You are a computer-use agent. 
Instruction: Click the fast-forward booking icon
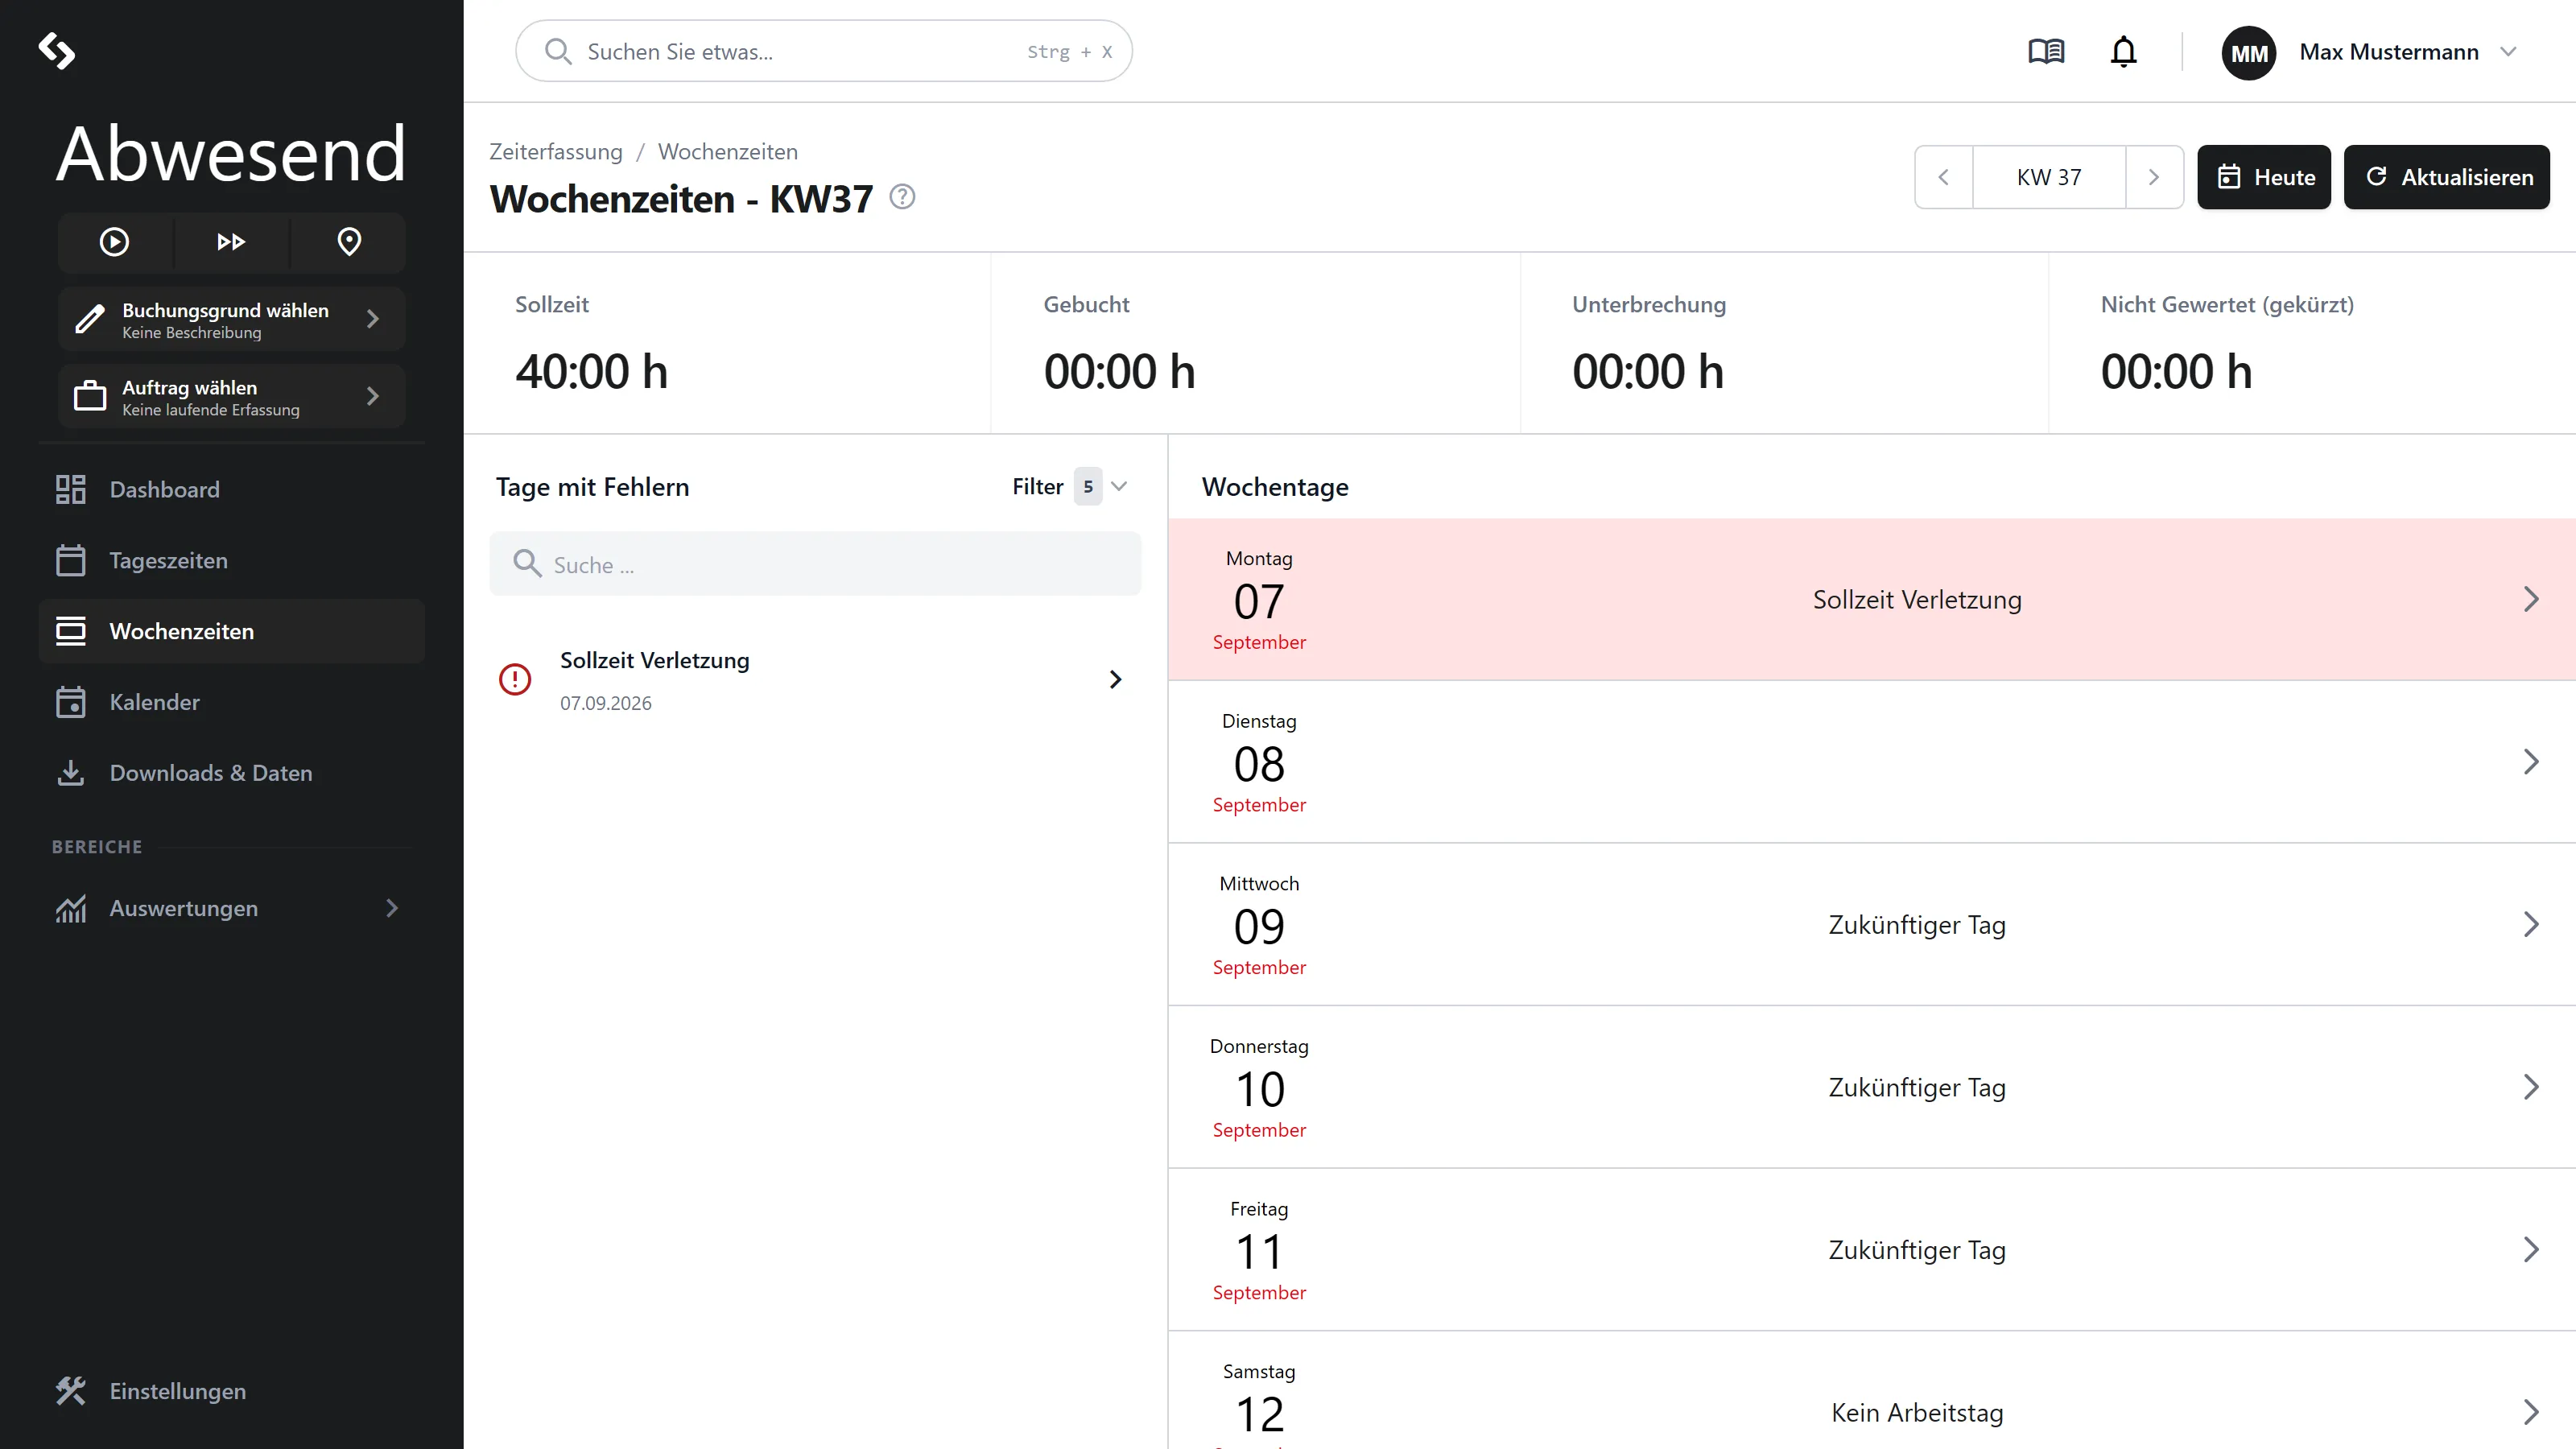pyautogui.click(x=231, y=242)
